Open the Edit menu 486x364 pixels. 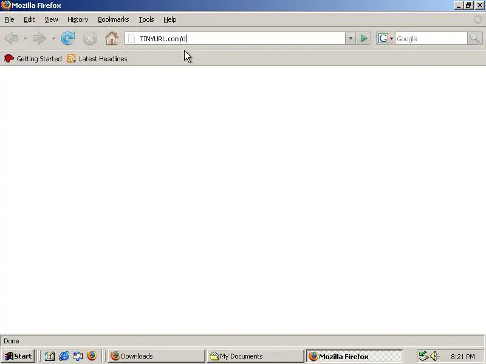click(29, 19)
